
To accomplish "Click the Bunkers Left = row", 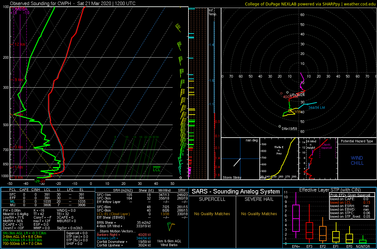I will tap(124, 238).
